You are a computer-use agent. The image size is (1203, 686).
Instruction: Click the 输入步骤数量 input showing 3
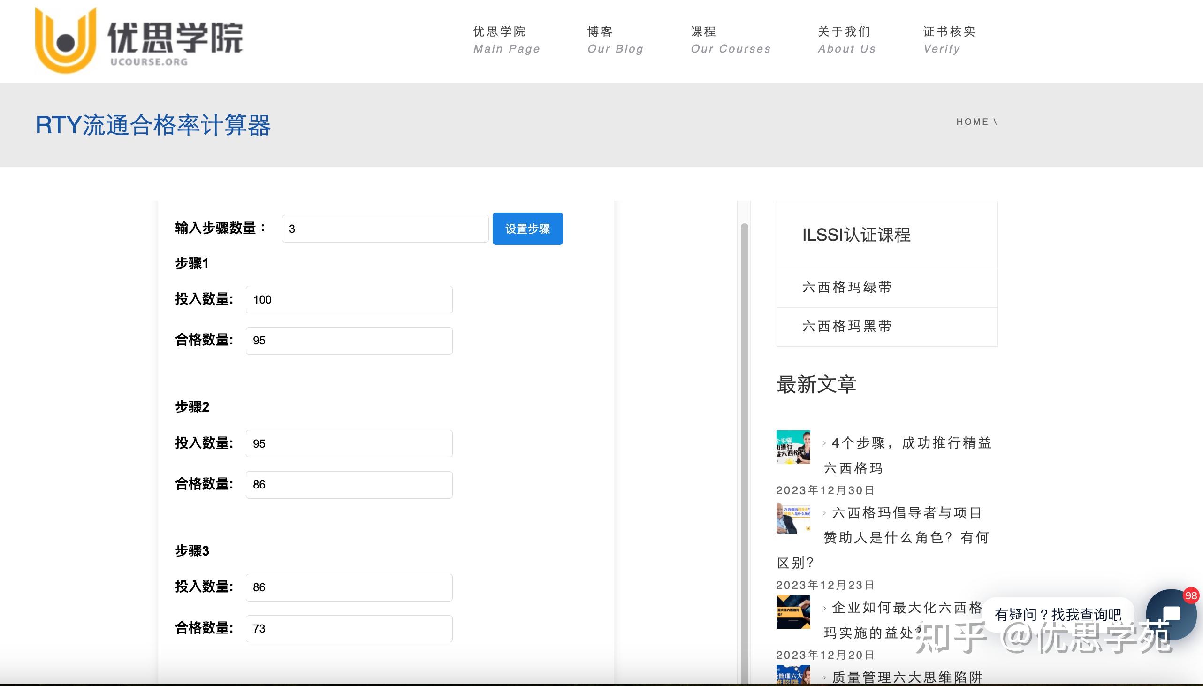pyautogui.click(x=385, y=228)
